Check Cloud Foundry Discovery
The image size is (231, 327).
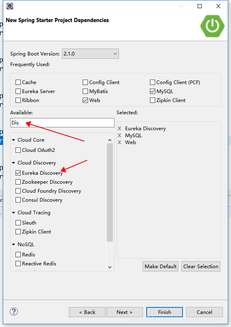(x=18, y=191)
